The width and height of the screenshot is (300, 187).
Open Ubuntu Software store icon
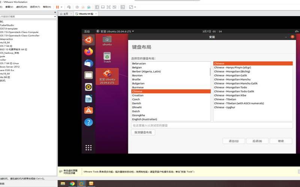[88, 110]
